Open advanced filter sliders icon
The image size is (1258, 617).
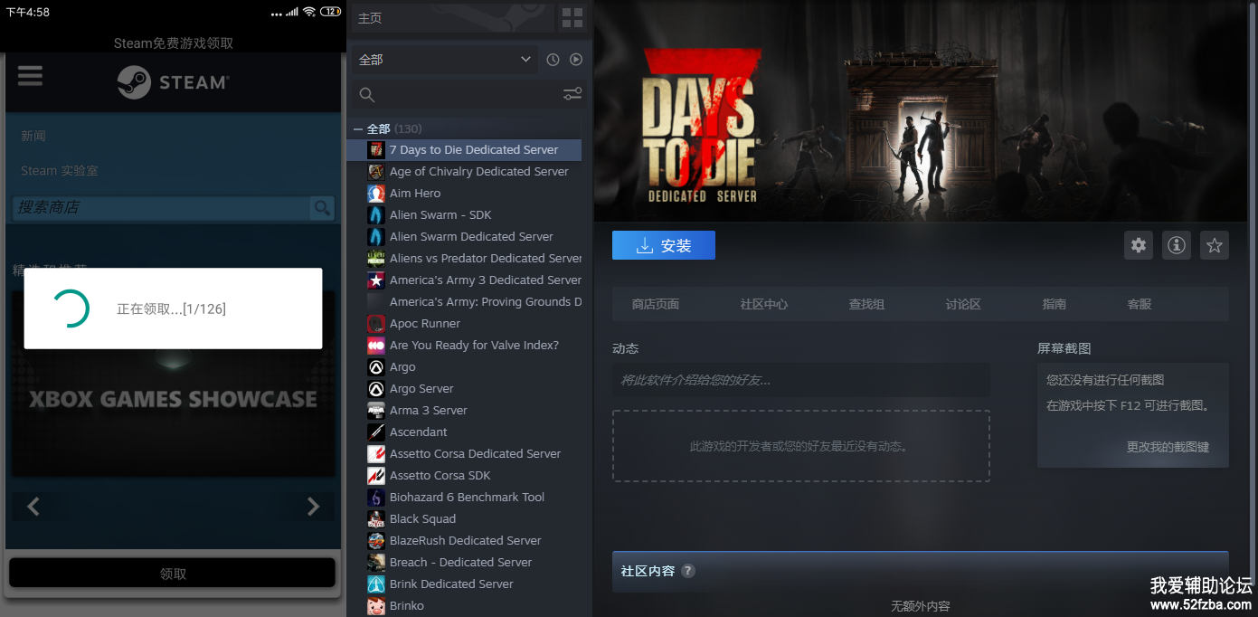pos(572,94)
